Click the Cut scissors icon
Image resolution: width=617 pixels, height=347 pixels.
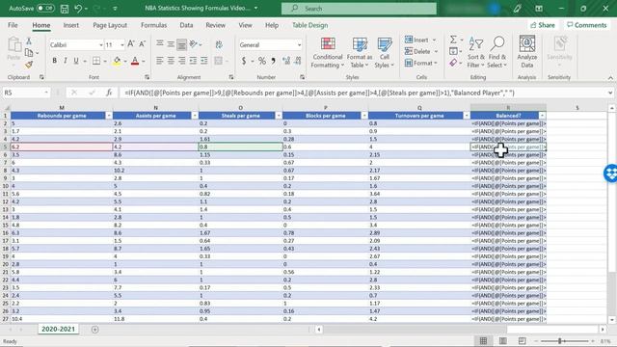[x=29, y=40]
